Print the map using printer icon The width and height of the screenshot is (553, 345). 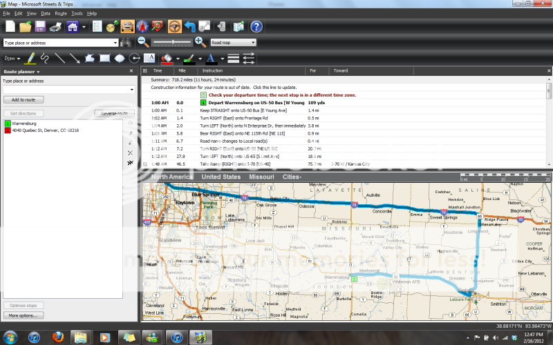(x=55, y=26)
